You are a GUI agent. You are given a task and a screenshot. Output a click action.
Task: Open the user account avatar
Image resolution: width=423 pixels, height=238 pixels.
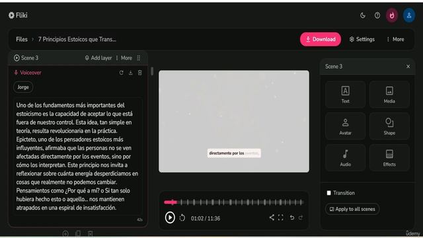tap(409, 15)
